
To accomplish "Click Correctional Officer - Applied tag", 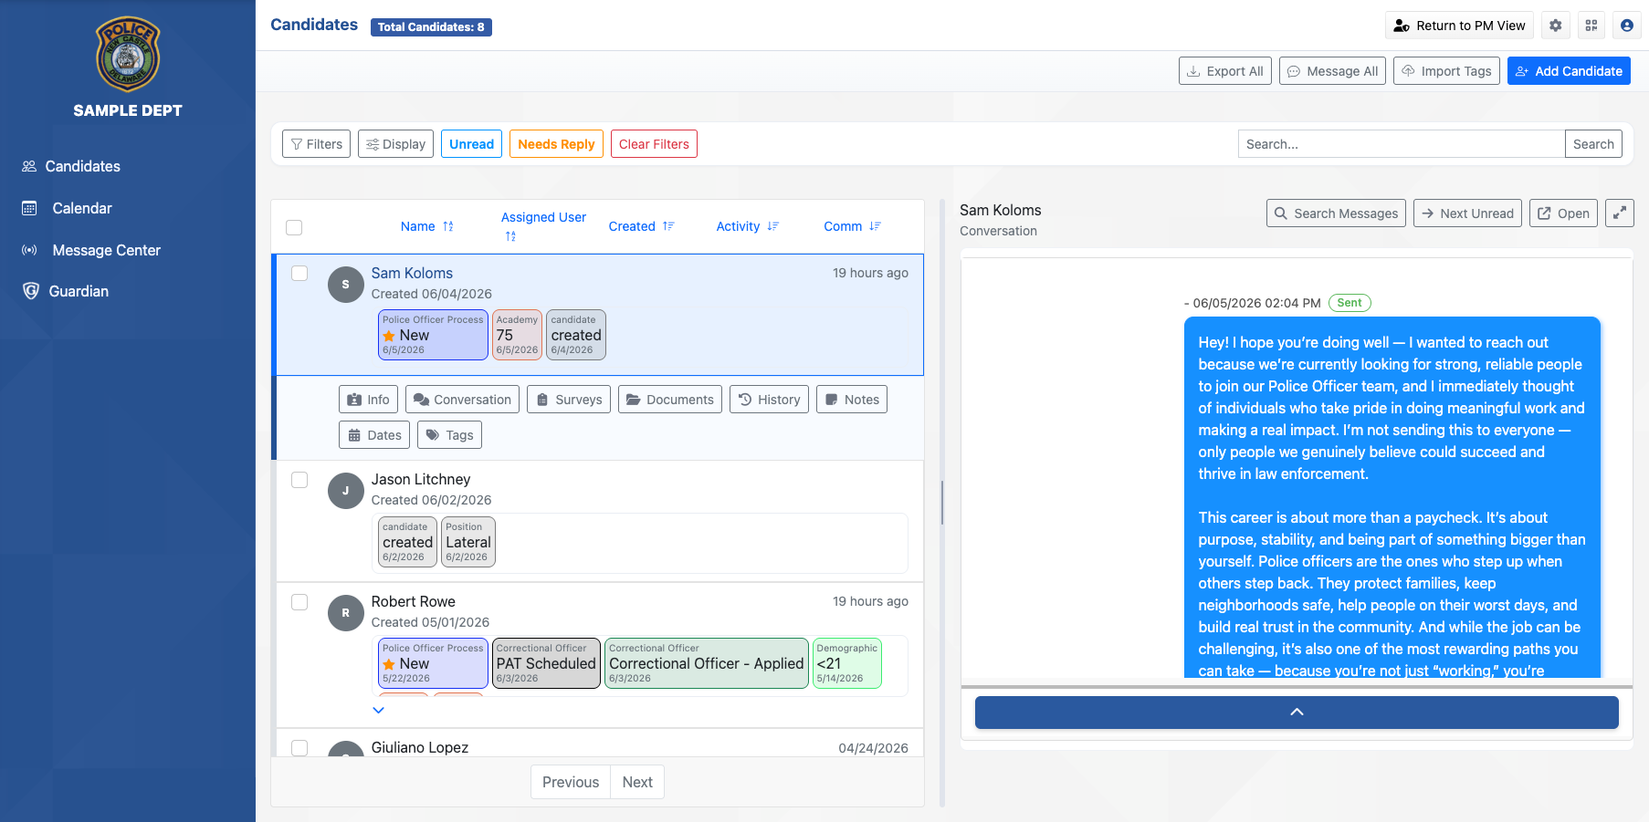I will point(706,663).
